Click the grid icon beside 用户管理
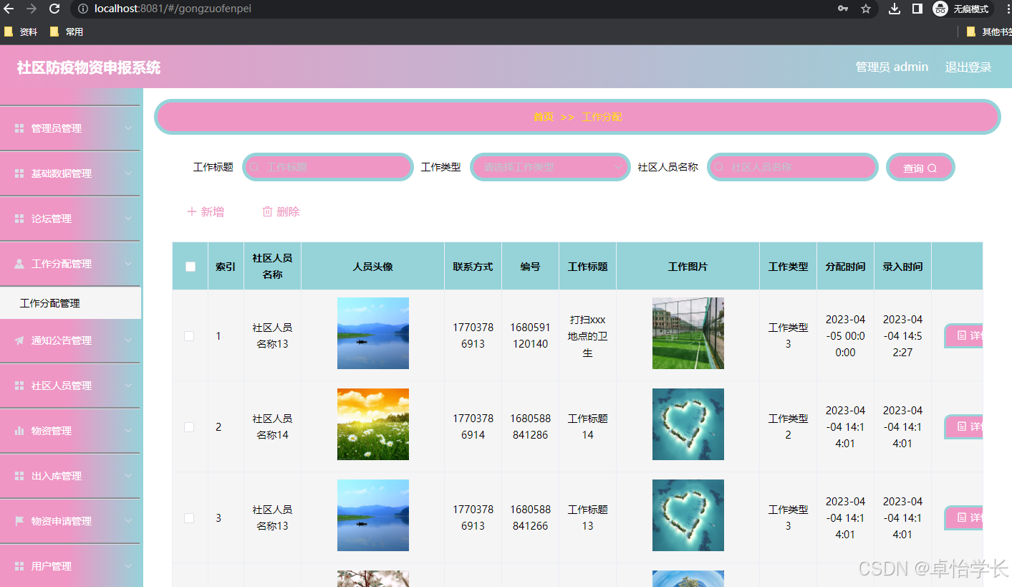The image size is (1012, 587). (19, 566)
